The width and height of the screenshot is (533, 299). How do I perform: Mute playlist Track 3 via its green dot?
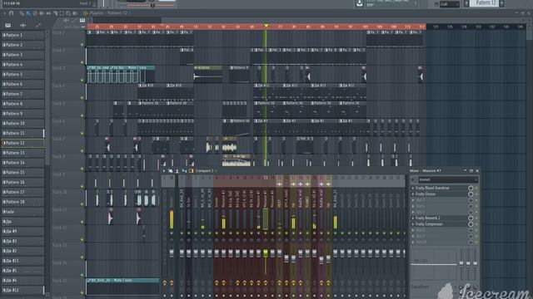pos(82,81)
